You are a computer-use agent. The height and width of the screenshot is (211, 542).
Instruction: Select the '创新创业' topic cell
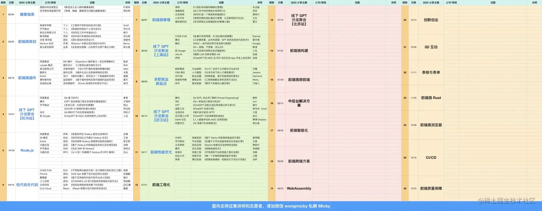click(431, 20)
